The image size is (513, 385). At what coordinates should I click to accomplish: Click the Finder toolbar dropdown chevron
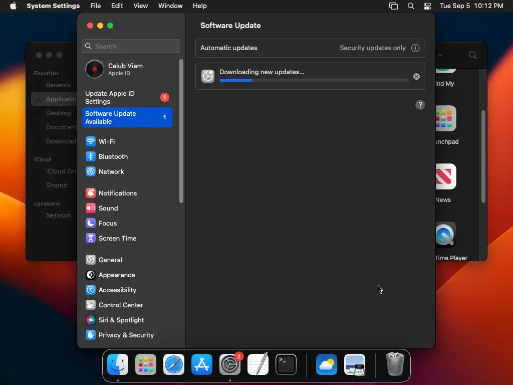tap(440, 55)
